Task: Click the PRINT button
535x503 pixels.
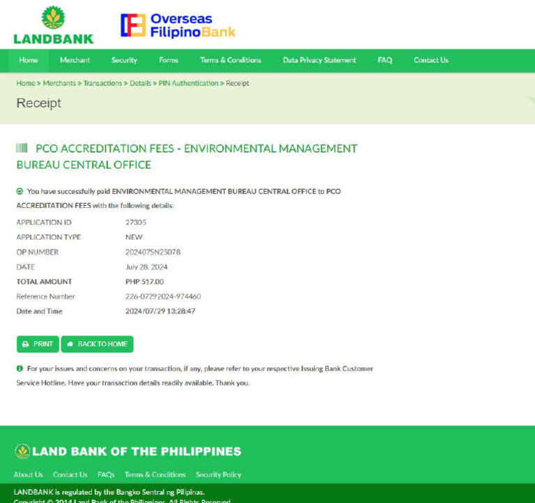Action: (x=38, y=344)
